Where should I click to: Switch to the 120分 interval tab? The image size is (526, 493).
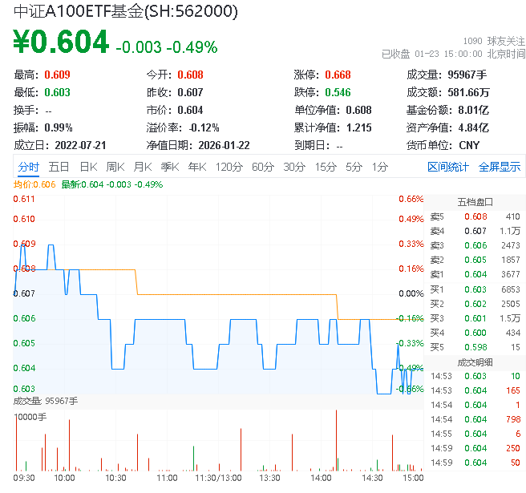(229, 167)
